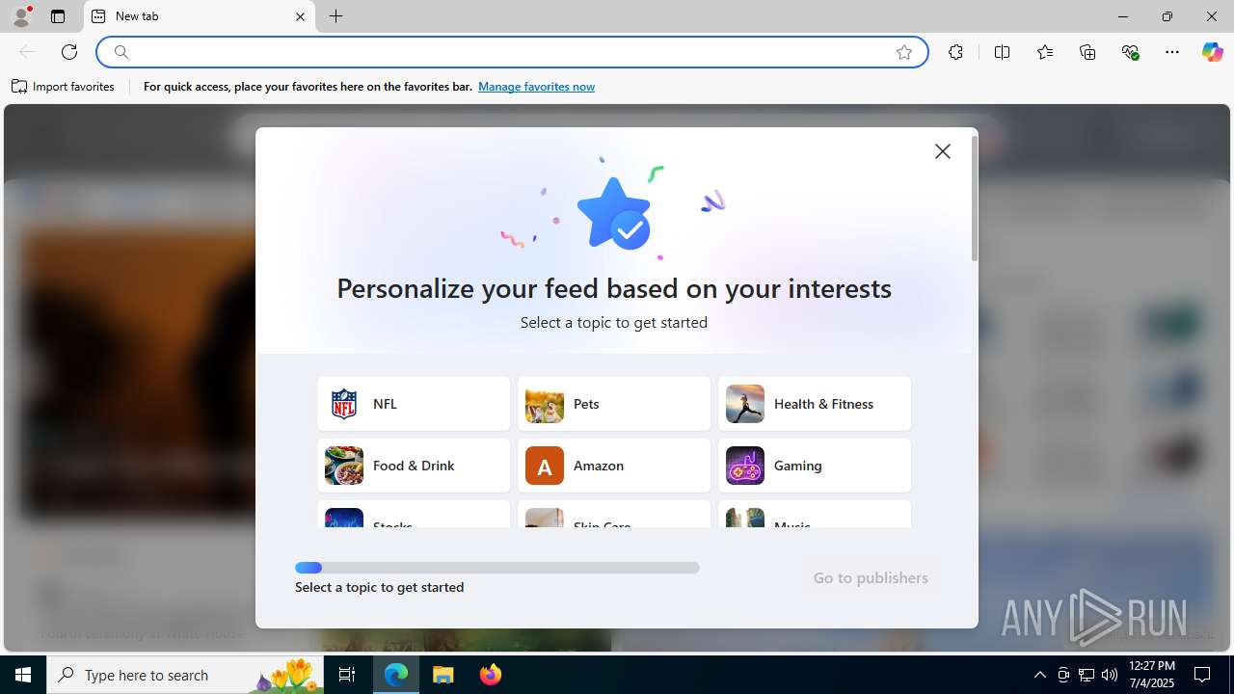The height and width of the screenshot is (694, 1234).
Task: Open Microsoft Edge from the taskbar
Action: coord(396,675)
